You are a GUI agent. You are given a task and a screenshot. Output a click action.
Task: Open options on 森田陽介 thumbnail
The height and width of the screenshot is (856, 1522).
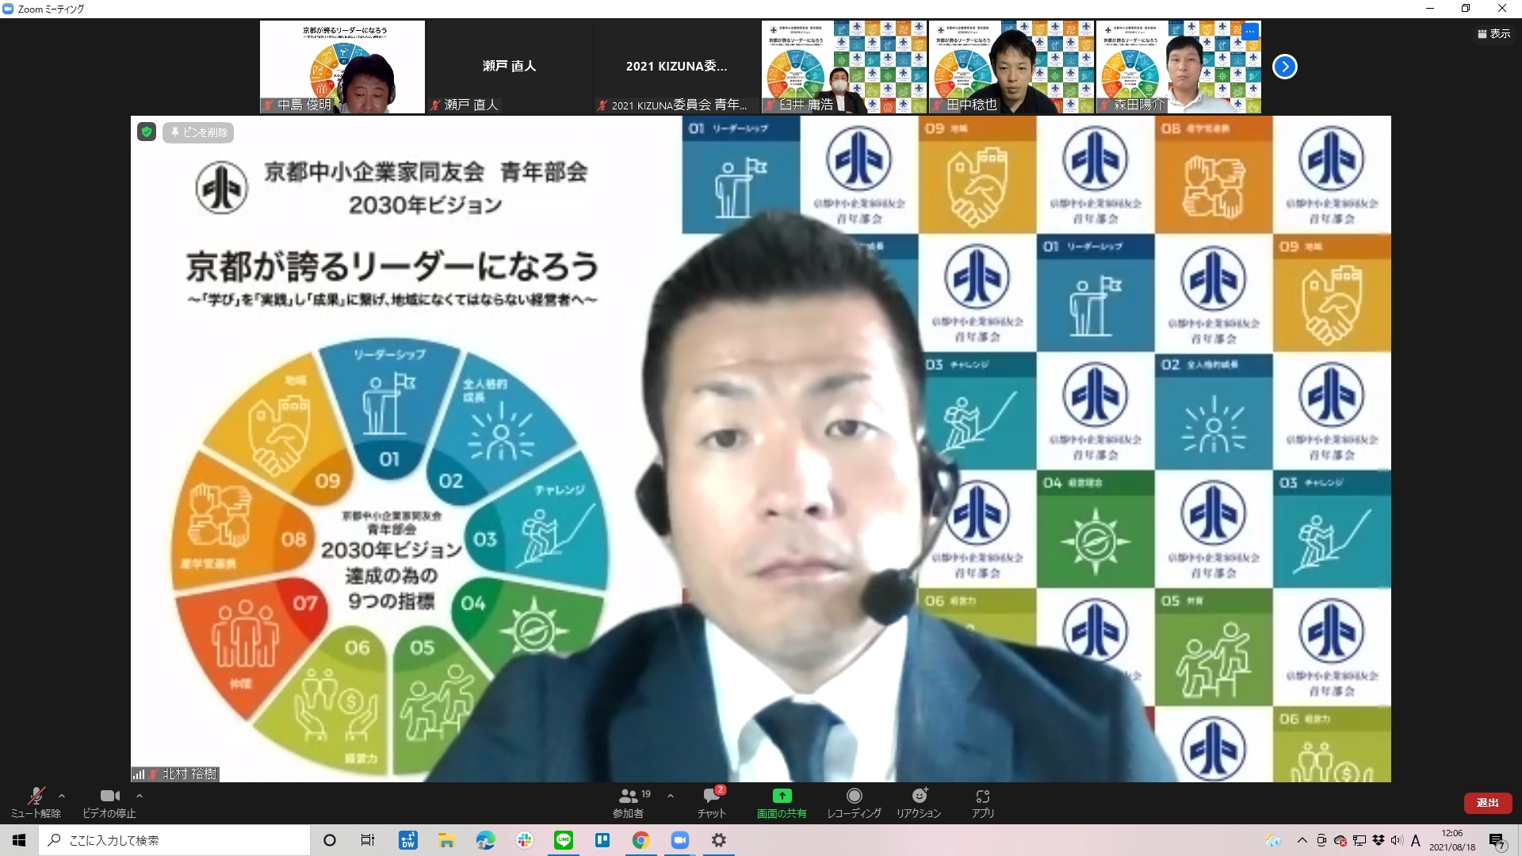(x=1250, y=31)
